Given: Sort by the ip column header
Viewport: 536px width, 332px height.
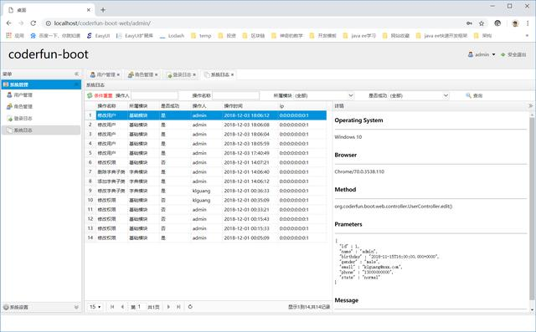Looking at the screenshot, I should point(302,105).
